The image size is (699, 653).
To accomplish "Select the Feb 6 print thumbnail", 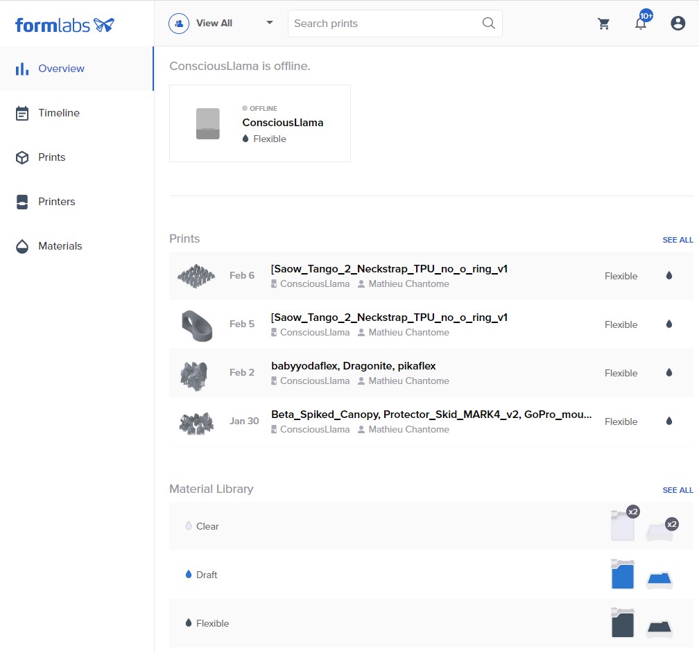I will pos(196,275).
